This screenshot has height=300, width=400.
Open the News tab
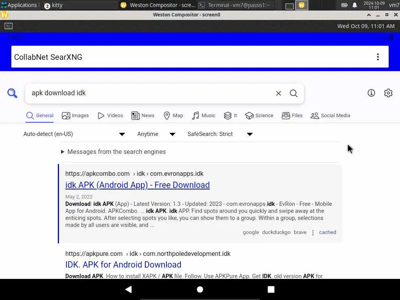click(x=143, y=116)
